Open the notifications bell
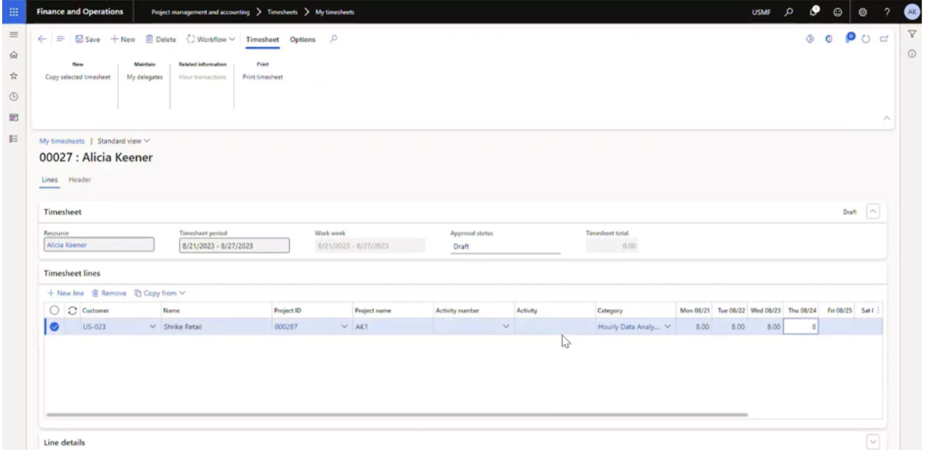 pos(814,12)
